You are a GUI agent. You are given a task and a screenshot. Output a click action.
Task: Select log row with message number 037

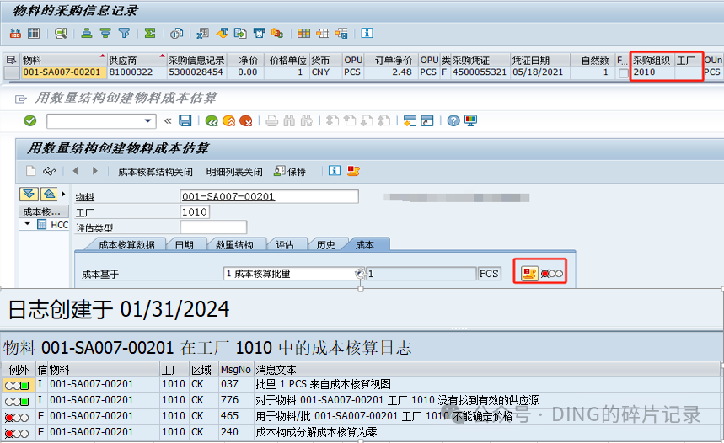[x=360, y=384]
